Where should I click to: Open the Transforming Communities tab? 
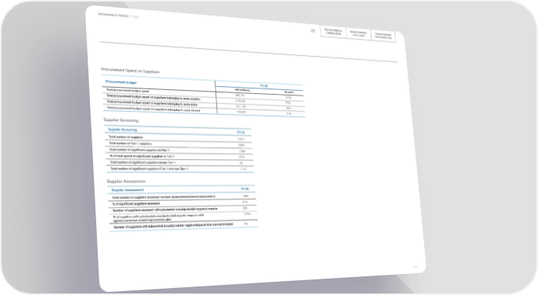tap(333, 32)
